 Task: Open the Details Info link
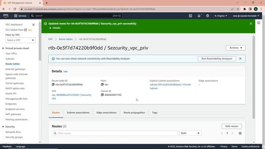tap(65, 72)
